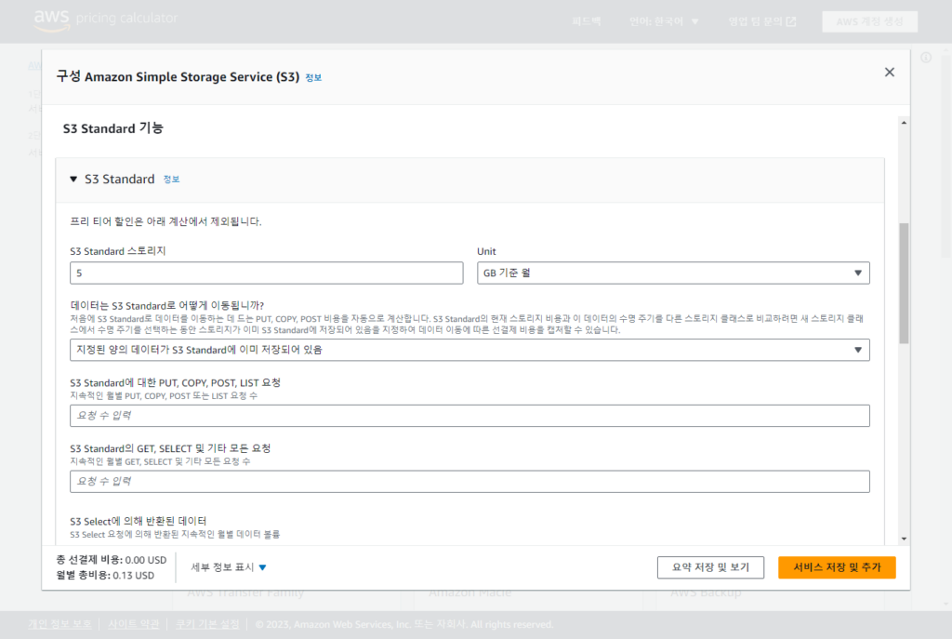Click 서비스 저장 및 추가 button
This screenshot has height=639, width=952.
837,567
